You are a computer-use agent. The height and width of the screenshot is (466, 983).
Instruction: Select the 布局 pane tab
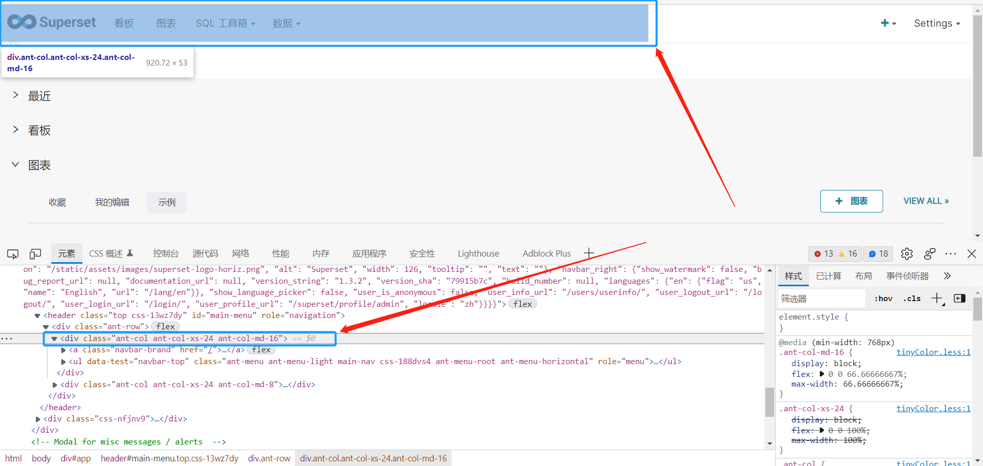click(x=863, y=276)
